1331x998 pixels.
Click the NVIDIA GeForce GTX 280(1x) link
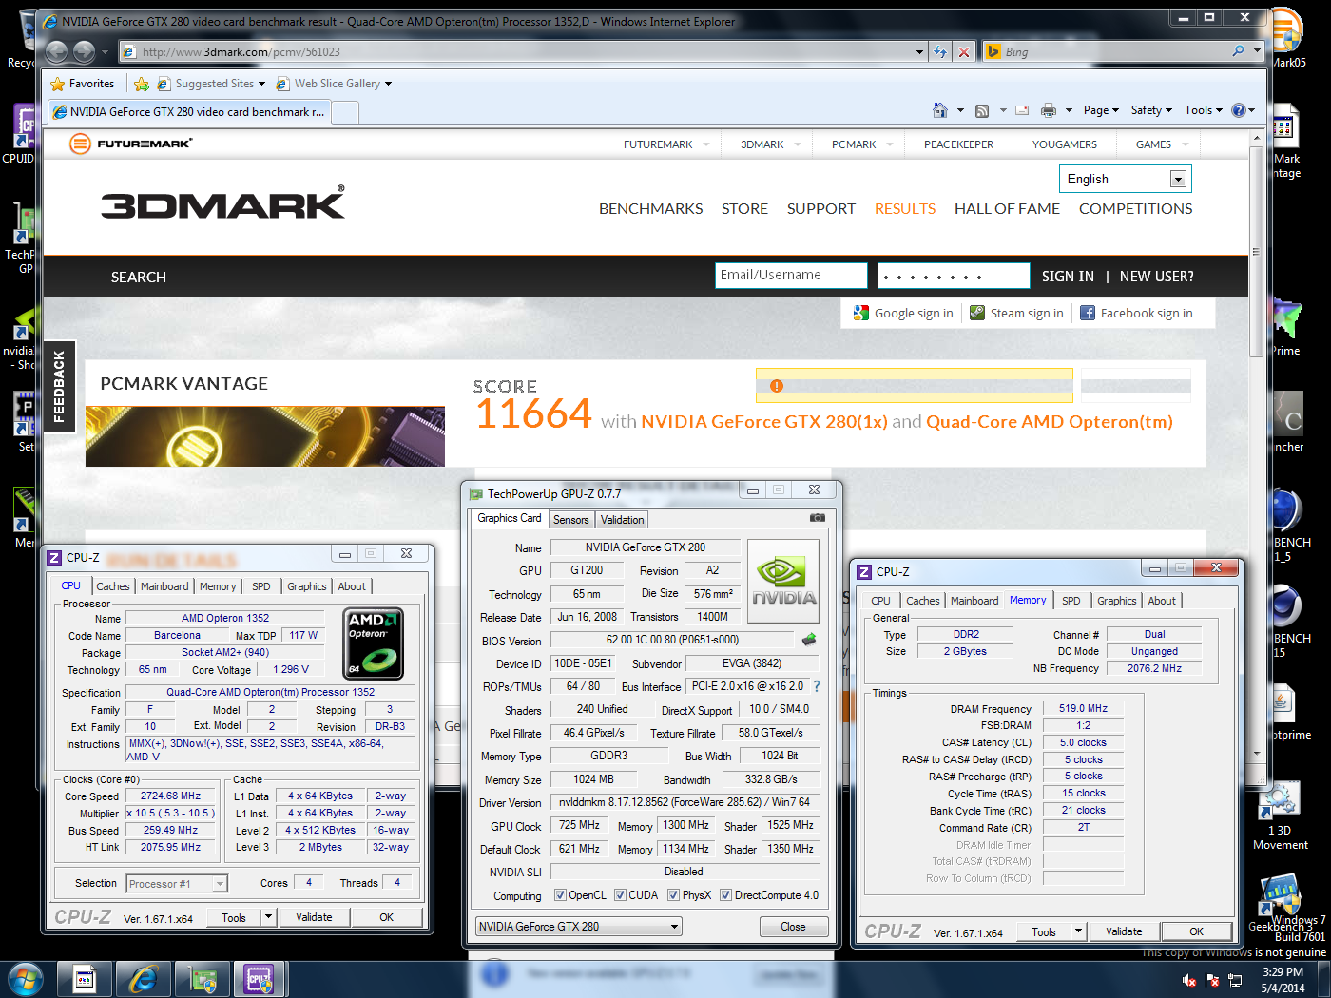(764, 421)
